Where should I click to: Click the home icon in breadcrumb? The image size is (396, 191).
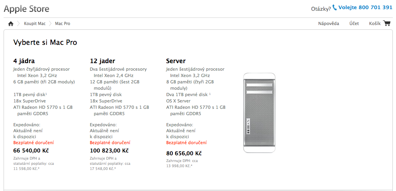click(11, 24)
